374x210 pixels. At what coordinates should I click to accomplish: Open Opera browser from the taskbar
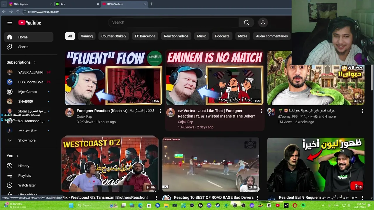[x=295, y=205]
